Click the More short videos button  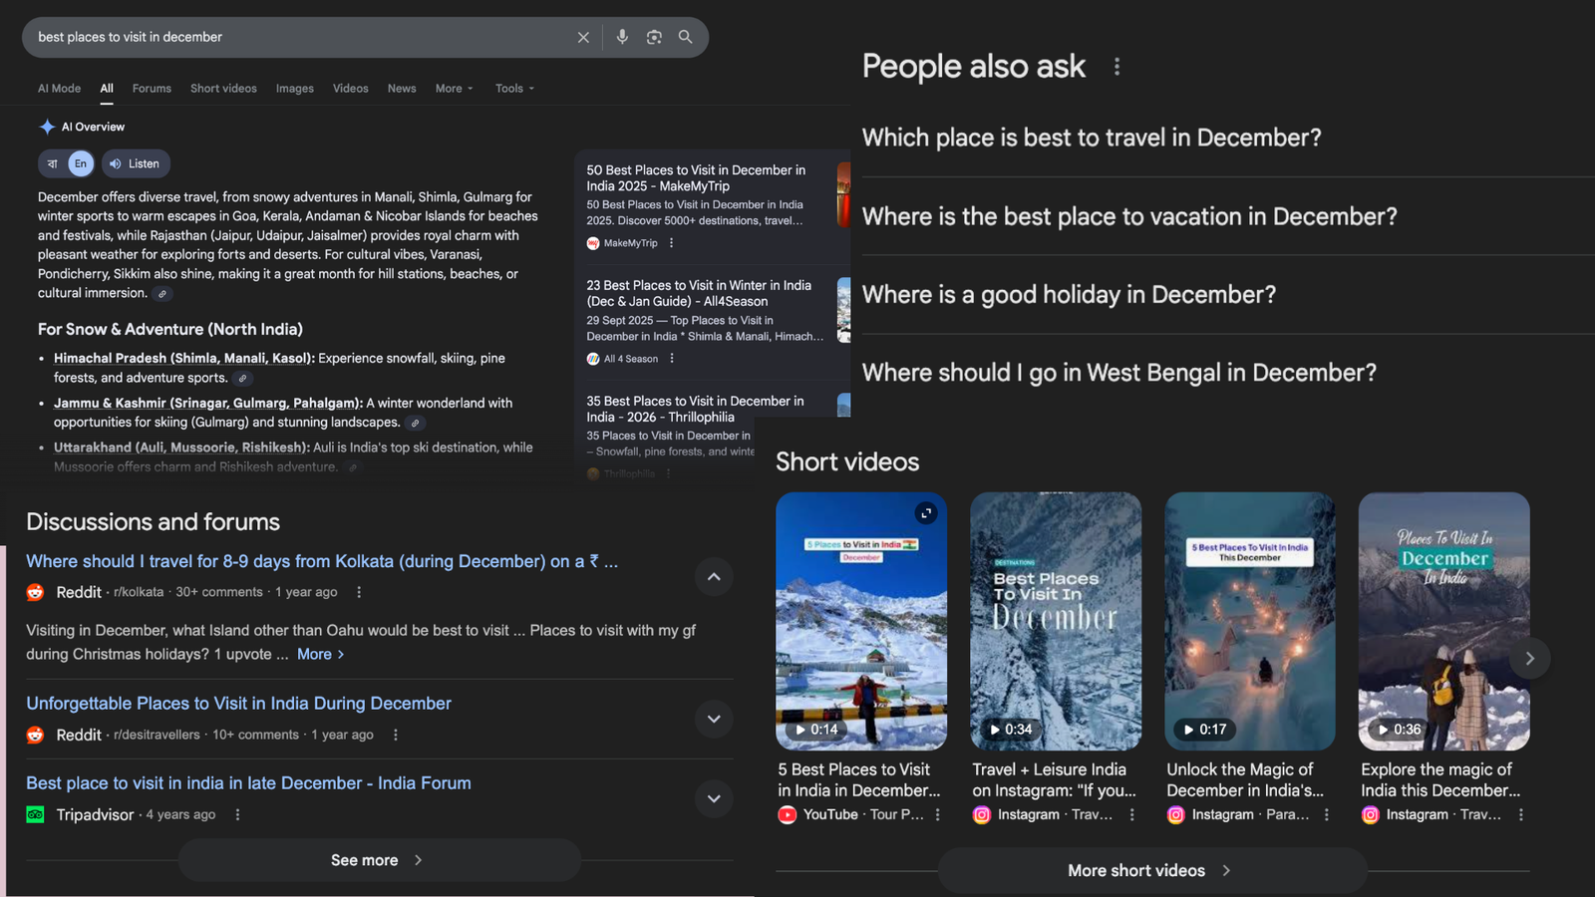point(1152,871)
